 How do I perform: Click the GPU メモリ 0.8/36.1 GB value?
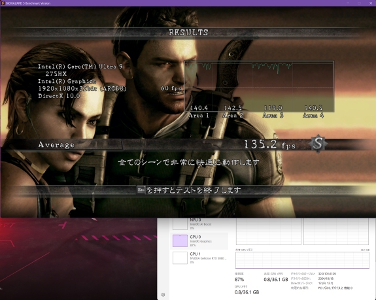(x=247, y=292)
